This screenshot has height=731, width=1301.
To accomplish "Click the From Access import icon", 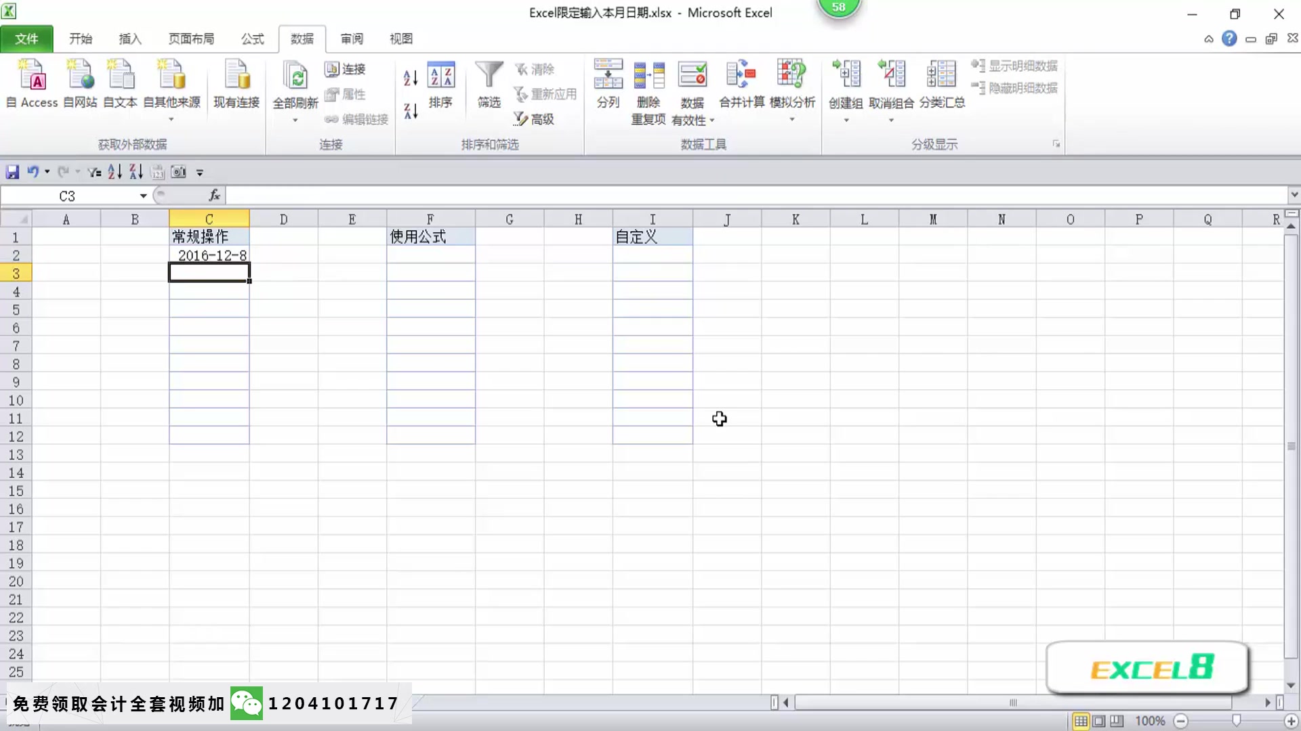I will click(x=32, y=76).
